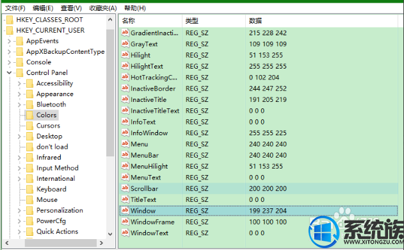Click the ab icon of GrayText
This screenshot has height=250, width=404.
pyautogui.click(x=125, y=44)
